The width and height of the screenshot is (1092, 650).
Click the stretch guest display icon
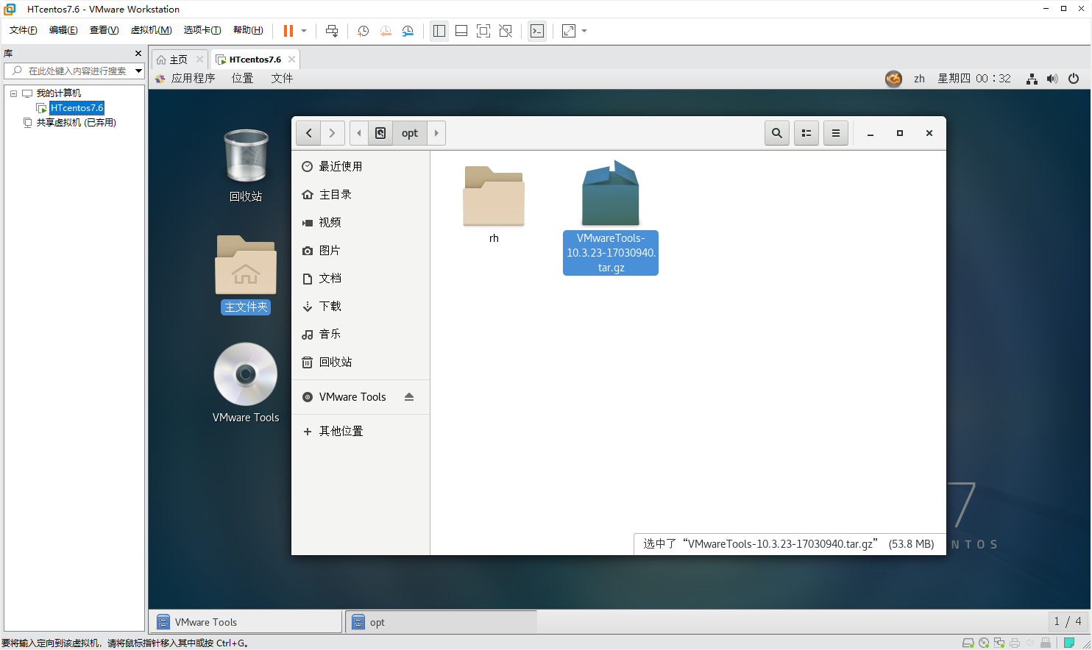[x=569, y=31]
